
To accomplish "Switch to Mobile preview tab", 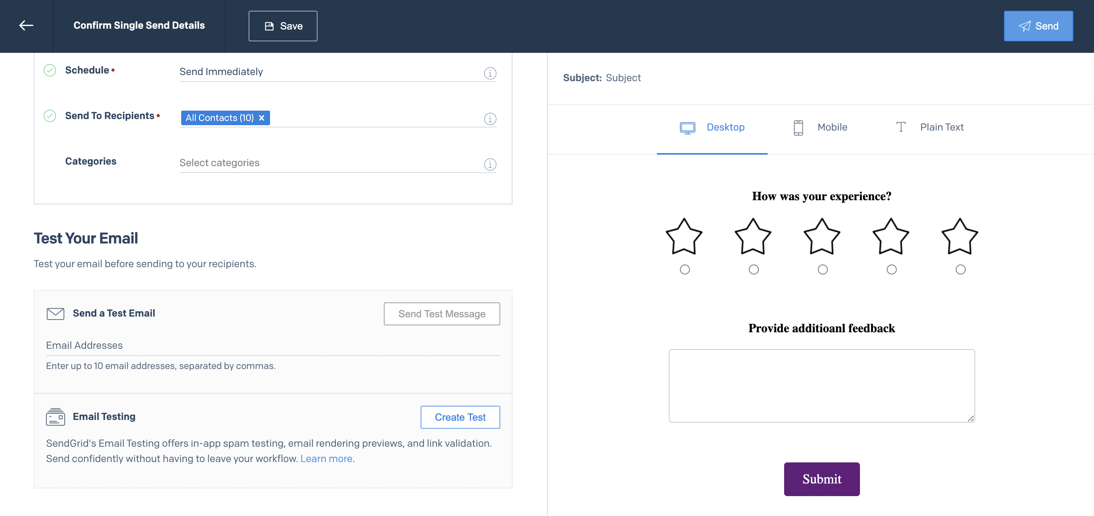I will point(821,127).
